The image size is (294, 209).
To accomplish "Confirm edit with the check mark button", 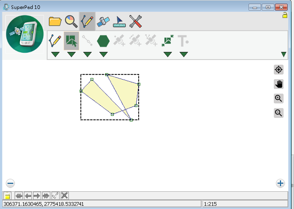I will point(56,196).
